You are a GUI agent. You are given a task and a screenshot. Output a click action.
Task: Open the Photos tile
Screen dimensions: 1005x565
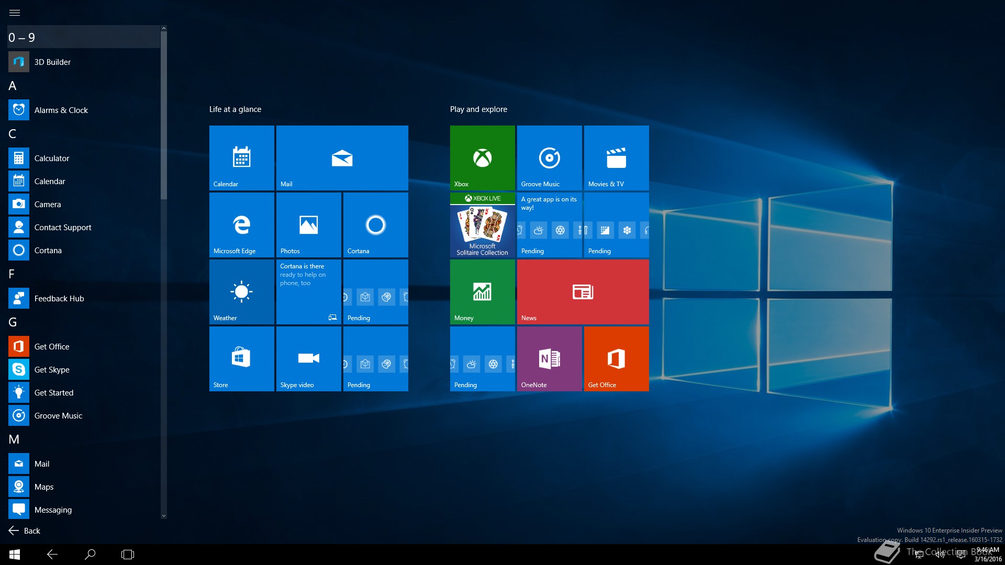pyautogui.click(x=309, y=225)
